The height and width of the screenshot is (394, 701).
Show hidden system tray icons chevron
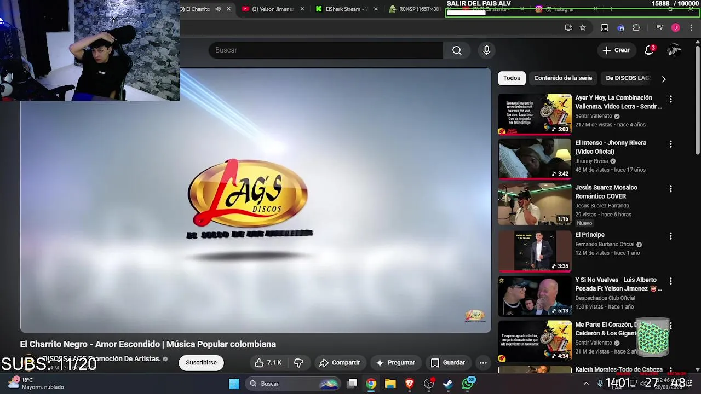[x=586, y=384]
